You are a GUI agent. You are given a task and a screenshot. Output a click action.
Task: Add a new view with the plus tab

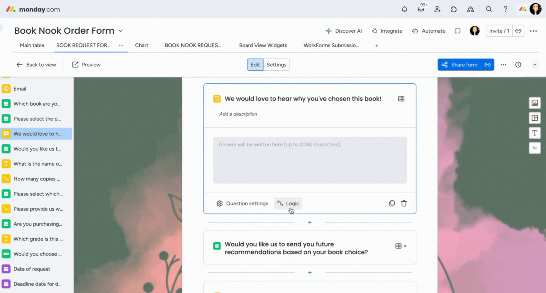(377, 46)
